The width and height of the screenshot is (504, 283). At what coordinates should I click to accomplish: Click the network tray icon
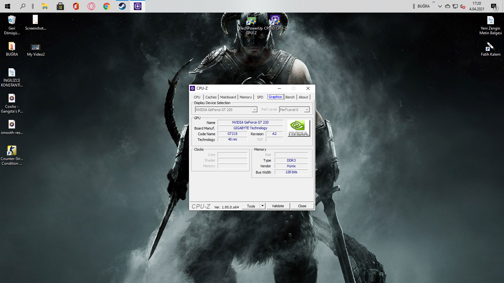point(455,6)
